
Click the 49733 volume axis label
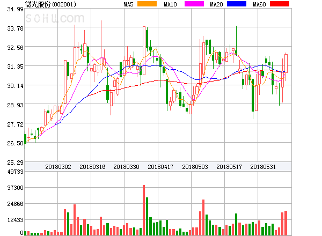click(x=15, y=172)
